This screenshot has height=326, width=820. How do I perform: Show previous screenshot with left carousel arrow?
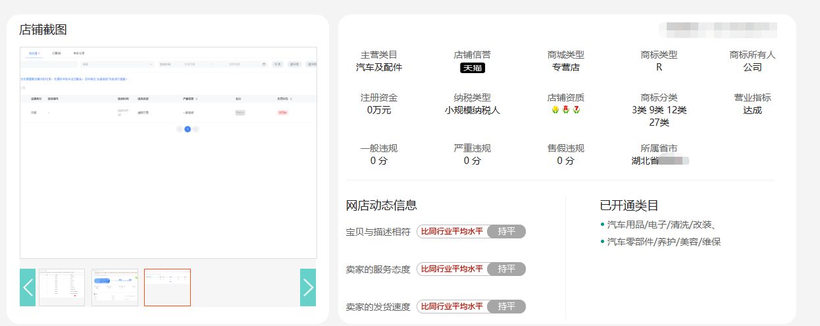[x=28, y=287]
